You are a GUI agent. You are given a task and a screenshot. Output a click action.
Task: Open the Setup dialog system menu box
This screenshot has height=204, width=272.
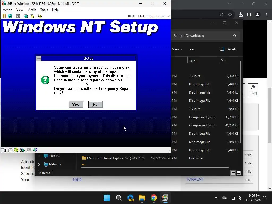click(x=39, y=58)
